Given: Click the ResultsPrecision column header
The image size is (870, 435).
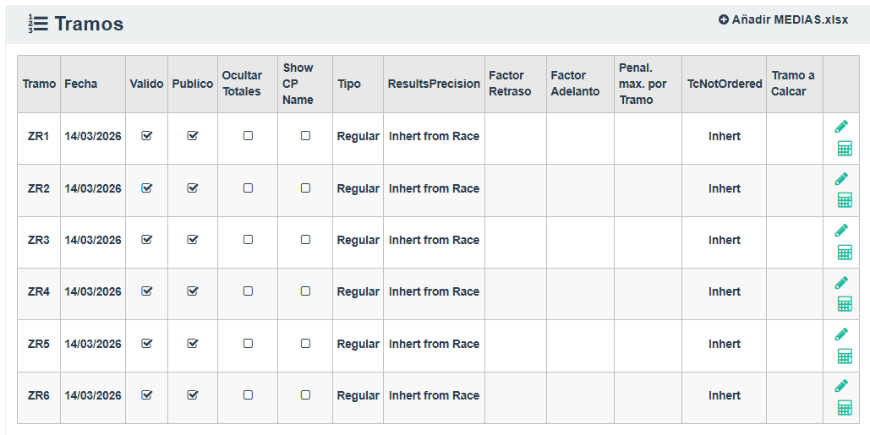Looking at the screenshot, I should click(434, 84).
